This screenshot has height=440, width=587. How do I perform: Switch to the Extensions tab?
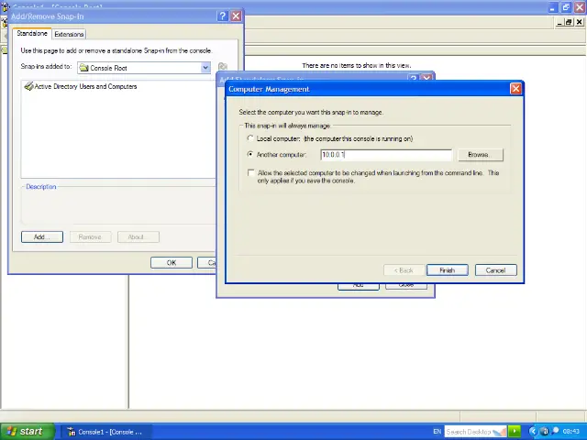pyautogui.click(x=69, y=34)
